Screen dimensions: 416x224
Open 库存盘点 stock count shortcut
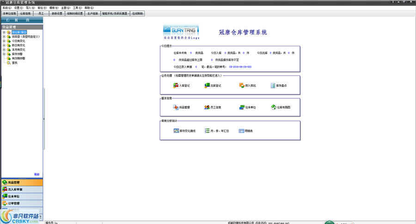tap(279, 86)
